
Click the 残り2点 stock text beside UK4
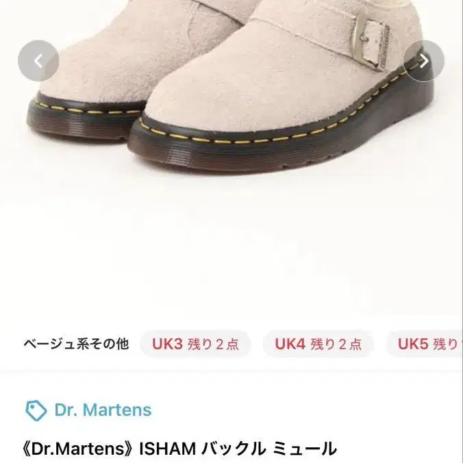coord(336,345)
